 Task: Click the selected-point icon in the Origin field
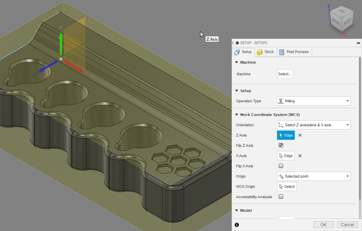[x=281, y=176]
